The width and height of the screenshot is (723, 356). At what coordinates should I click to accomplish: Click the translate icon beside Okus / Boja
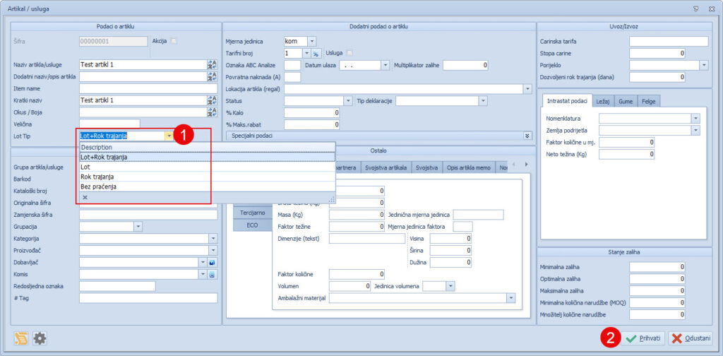coord(211,112)
